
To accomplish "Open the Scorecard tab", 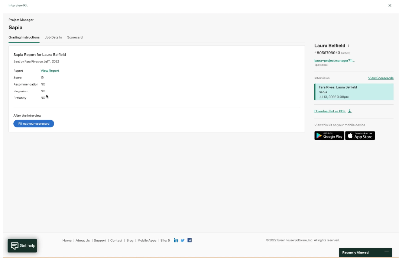I will [75, 37].
